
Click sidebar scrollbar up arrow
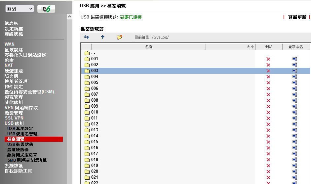coord(69,16)
